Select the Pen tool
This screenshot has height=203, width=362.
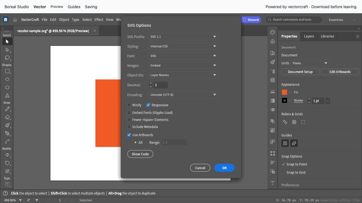7,133
